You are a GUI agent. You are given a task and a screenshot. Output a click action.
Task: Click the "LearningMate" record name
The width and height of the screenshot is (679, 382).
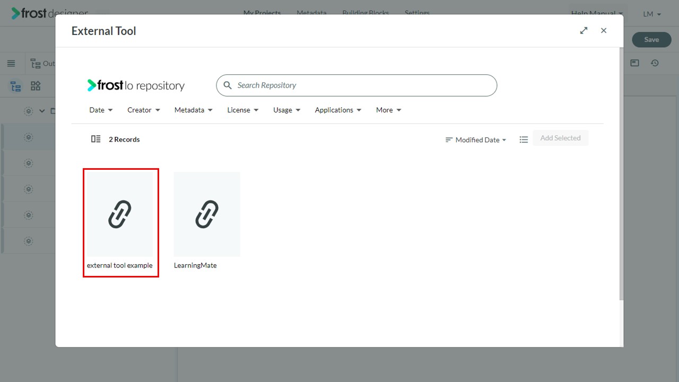click(195, 265)
